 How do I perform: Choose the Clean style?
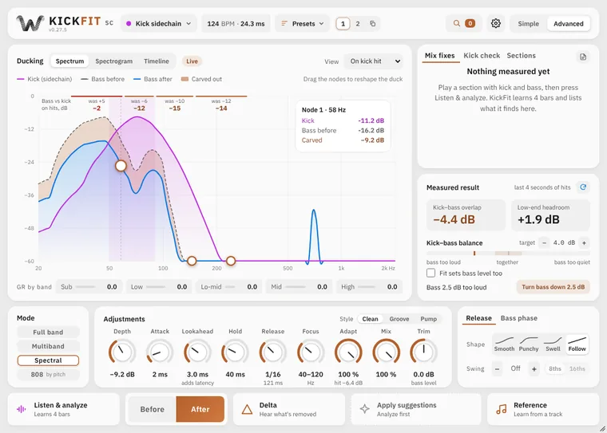(x=370, y=319)
